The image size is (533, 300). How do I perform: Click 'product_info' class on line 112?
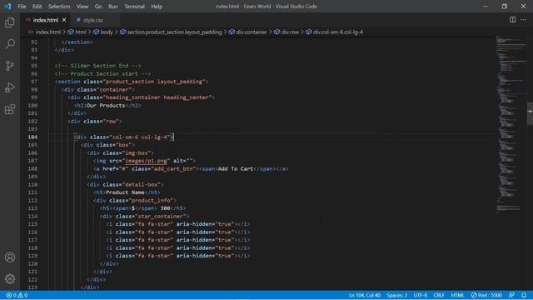point(151,200)
